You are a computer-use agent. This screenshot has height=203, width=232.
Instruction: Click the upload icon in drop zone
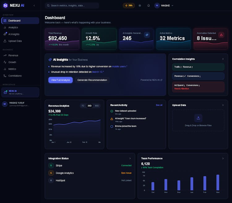[198, 118]
